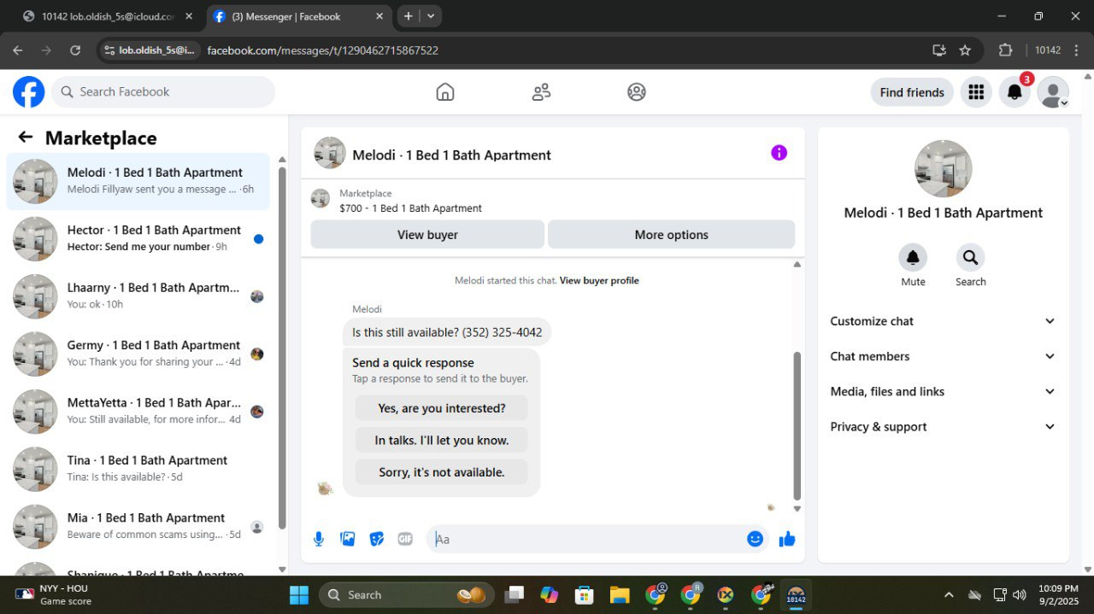This screenshot has width=1094, height=614.
Task: Open File Explorer from the taskbar
Action: click(x=620, y=594)
